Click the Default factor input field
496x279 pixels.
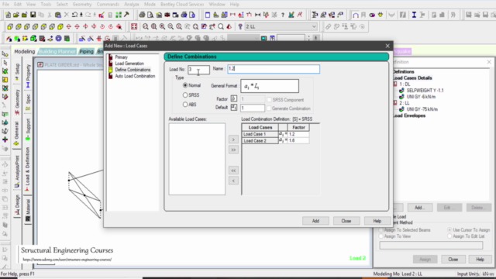(252, 108)
